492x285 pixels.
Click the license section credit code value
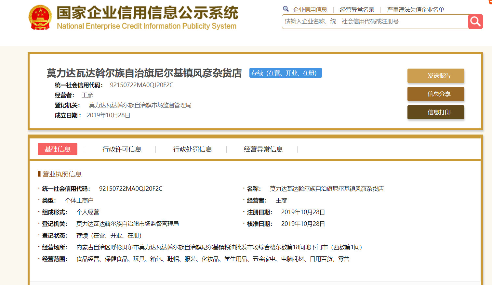pos(131,189)
